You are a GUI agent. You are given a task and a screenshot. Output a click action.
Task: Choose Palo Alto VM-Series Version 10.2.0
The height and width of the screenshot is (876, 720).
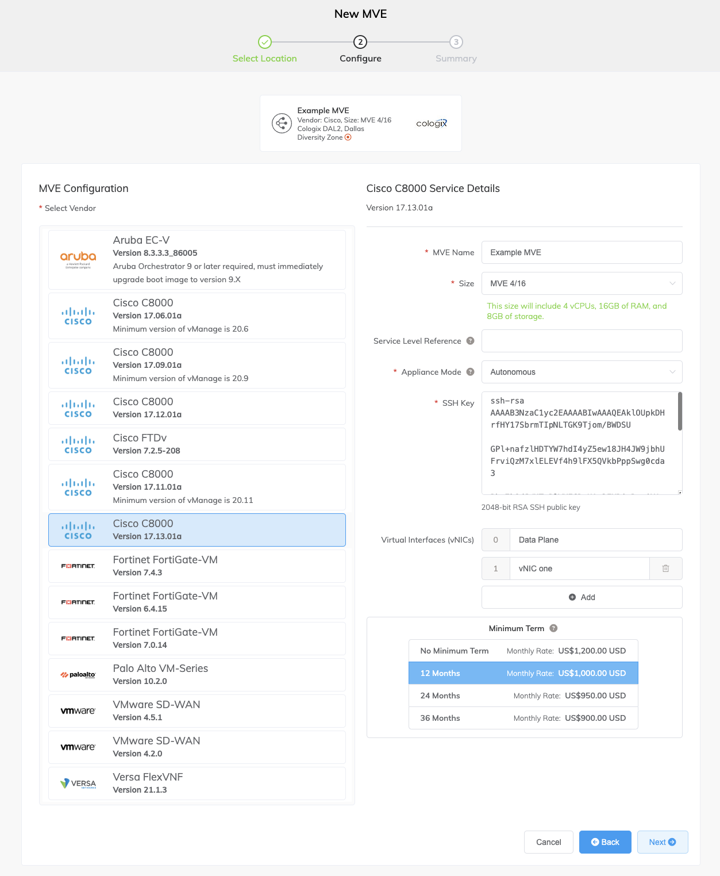tap(197, 675)
